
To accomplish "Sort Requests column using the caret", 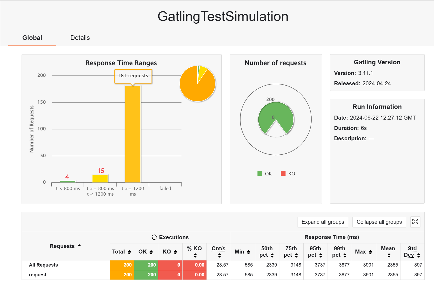I will (79, 246).
